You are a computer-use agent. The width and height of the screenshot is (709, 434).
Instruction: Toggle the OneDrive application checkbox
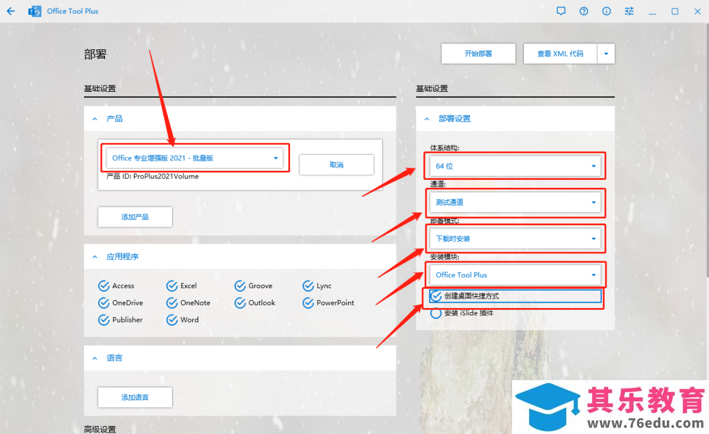click(x=104, y=303)
